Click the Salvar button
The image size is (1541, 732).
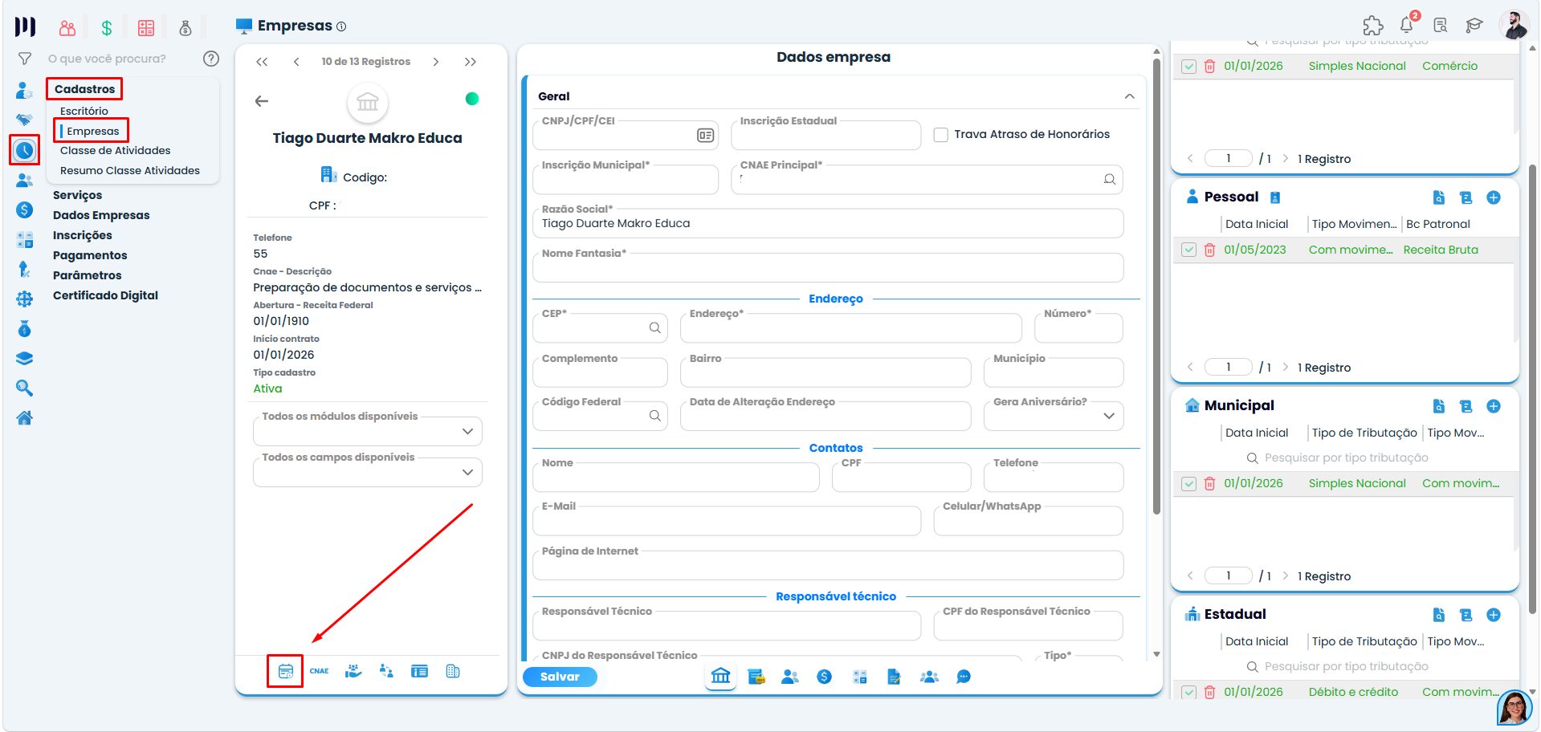coord(560,677)
